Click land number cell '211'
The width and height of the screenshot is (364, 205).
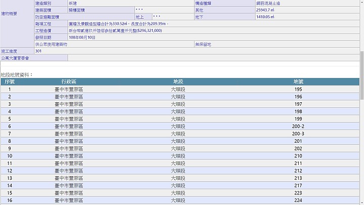tap(298, 163)
